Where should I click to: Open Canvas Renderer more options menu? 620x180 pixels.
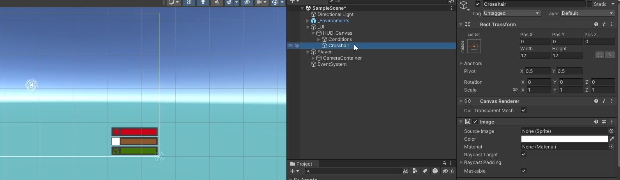(612, 101)
